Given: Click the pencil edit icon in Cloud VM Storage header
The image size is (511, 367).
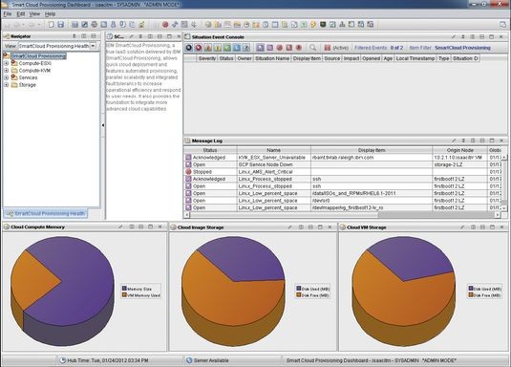Looking at the screenshot, I should coord(461,227).
